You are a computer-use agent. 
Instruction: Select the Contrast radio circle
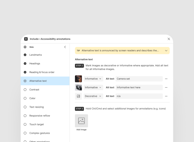point(25,90)
